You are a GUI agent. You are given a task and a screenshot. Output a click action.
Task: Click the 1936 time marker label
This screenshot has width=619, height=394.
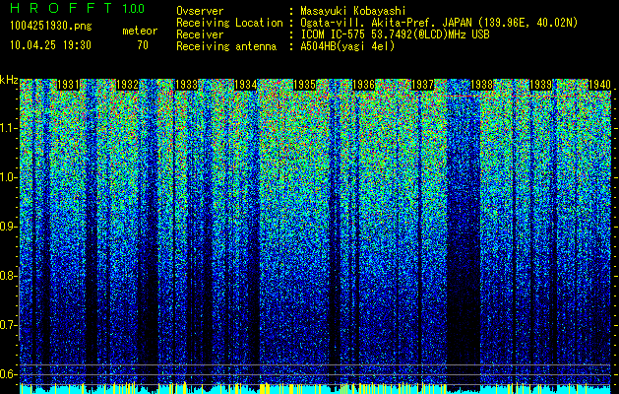[x=363, y=85]
